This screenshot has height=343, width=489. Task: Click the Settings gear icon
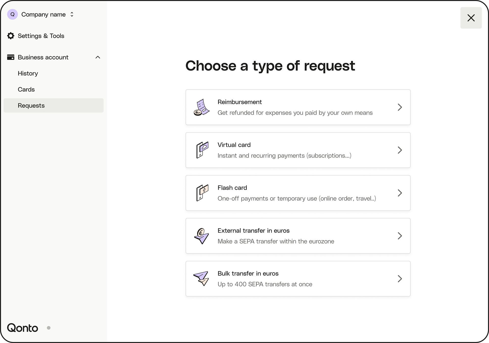11,36
